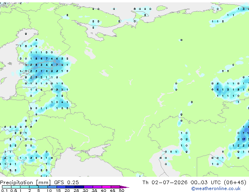Click the "00..03 UTC" time range text

tap(206, 183)
